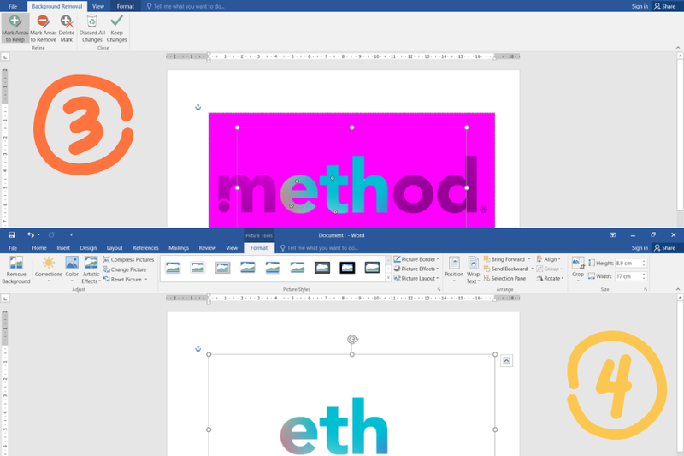Open the Size dialog launcher
This screenshot has width=684, height=456.
646,289
